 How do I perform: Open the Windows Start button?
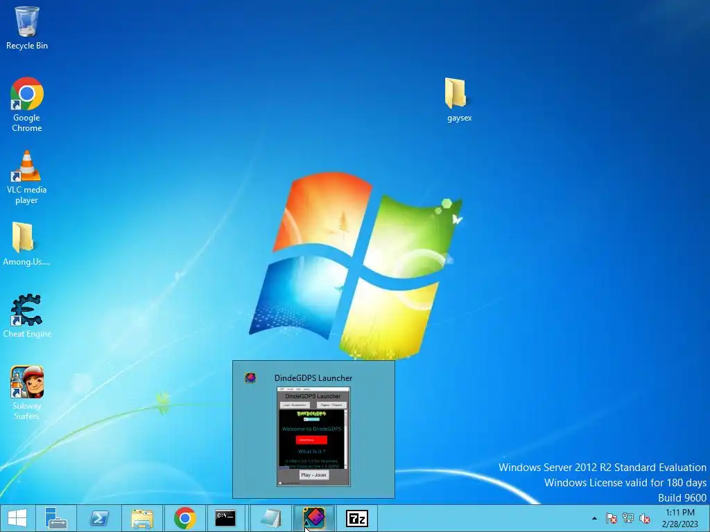[17, 518]
